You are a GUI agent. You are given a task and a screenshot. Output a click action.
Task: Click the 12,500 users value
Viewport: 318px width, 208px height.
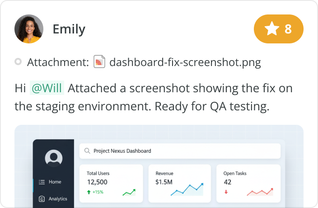97,182
